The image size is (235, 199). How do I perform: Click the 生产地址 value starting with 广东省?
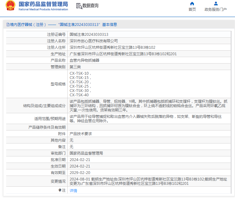click(123, 54)
